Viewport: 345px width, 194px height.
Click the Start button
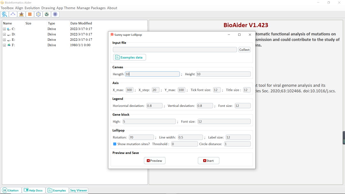tap(209, 160)
